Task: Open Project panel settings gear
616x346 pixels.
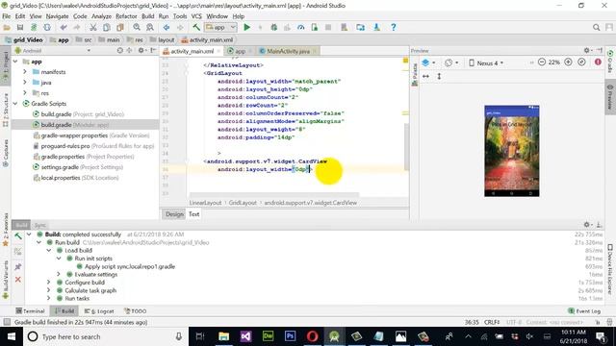Action: click(141, 51)
